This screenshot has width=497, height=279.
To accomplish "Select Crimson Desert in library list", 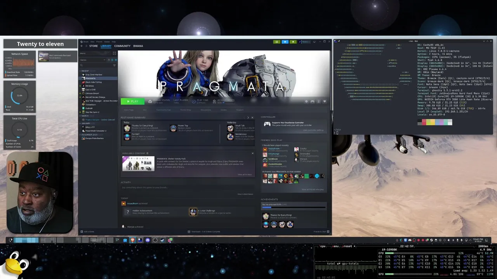I will coord(92,93).
